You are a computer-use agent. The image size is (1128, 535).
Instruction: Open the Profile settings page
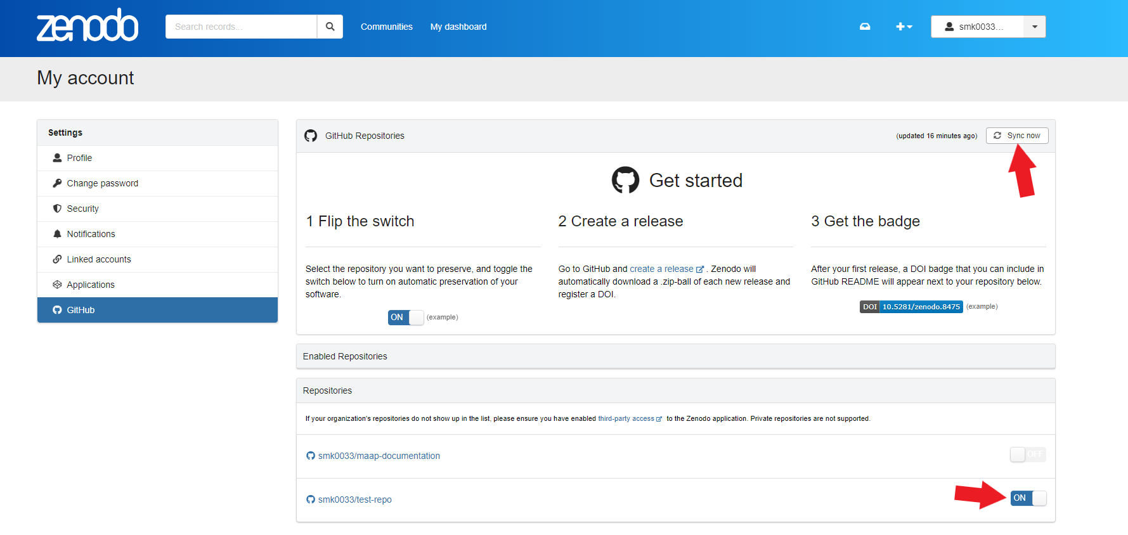pyautogui.click(x=157, y=158)
